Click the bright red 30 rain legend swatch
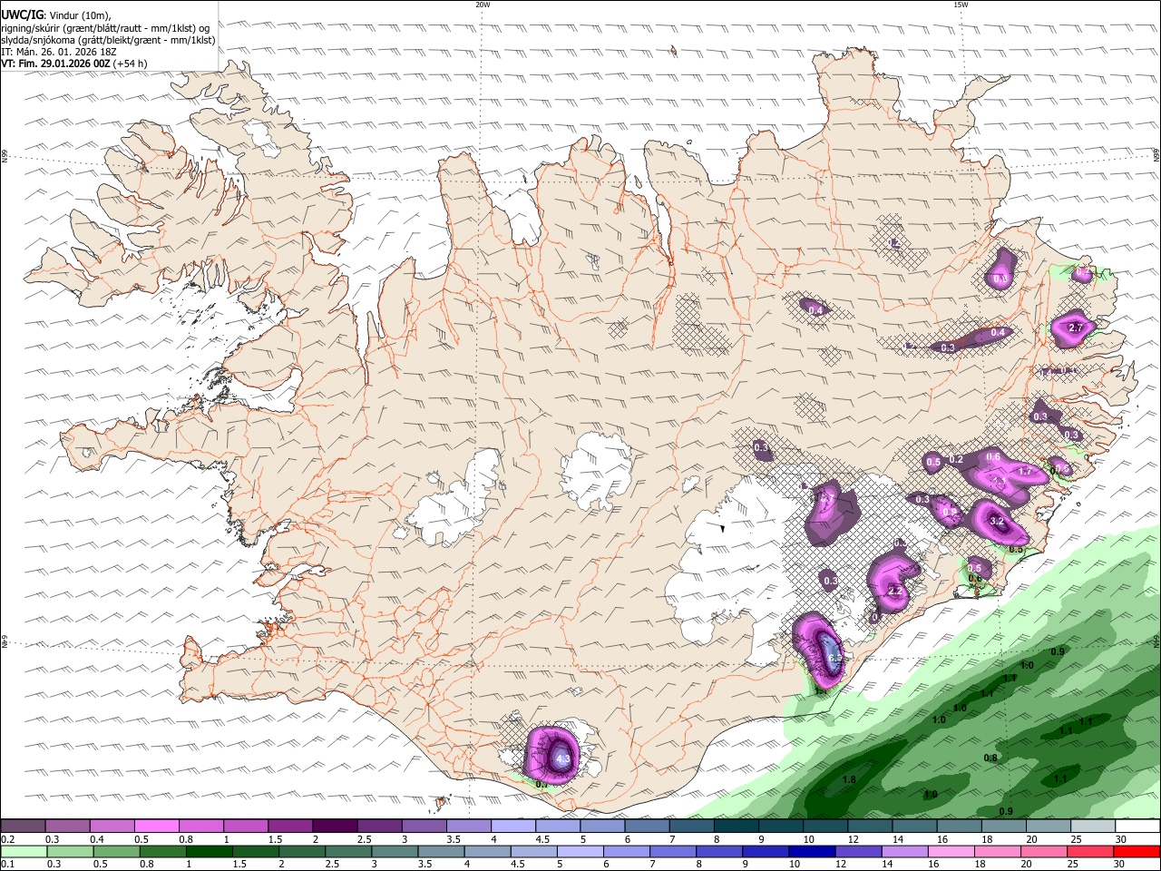Image resolution: width=1161 pixels, height=871 pixels. pos(1136,851)
